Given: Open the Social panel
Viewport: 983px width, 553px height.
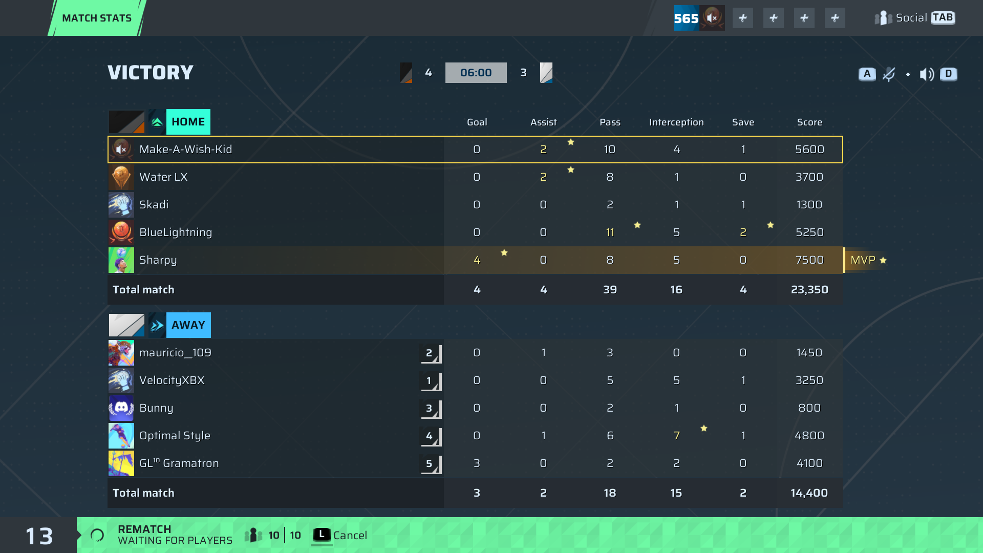Looking at the screenshot, I should 914,18.
